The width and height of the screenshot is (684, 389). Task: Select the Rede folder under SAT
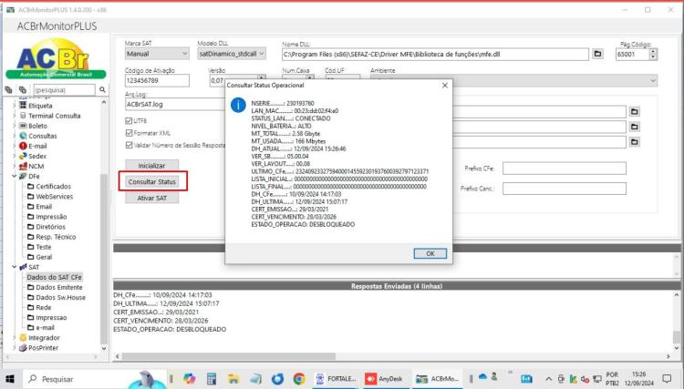43,307
